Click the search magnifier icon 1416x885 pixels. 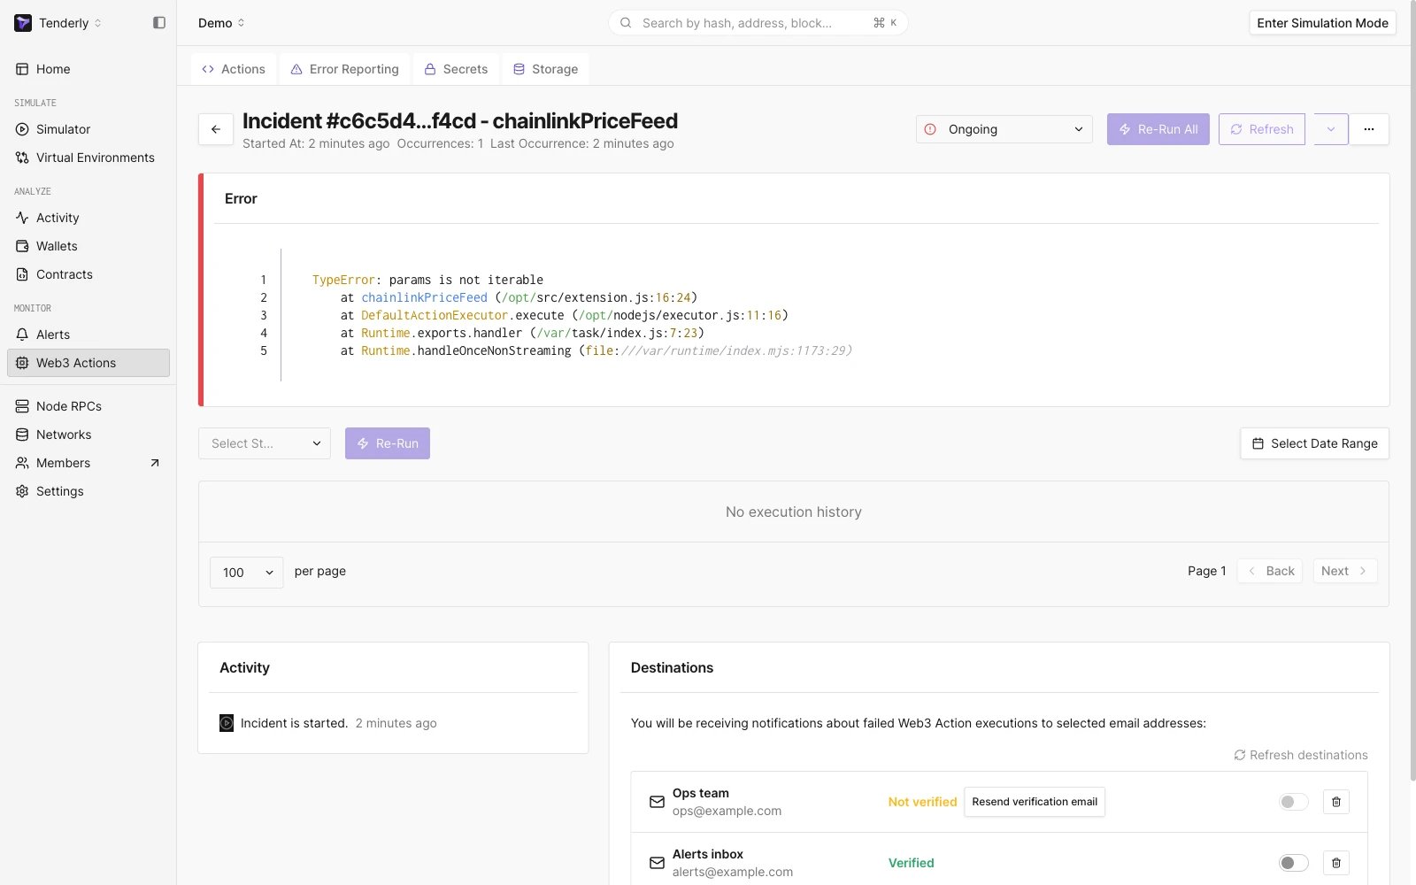626,23
